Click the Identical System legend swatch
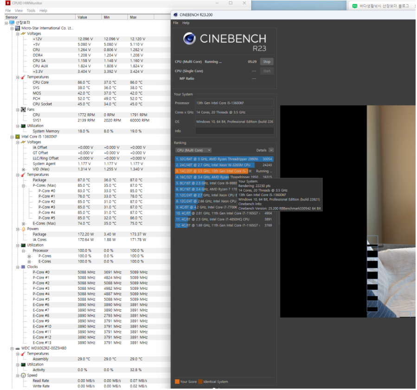The height and width of the screenshot is (390, 417). tap(200, 382)
